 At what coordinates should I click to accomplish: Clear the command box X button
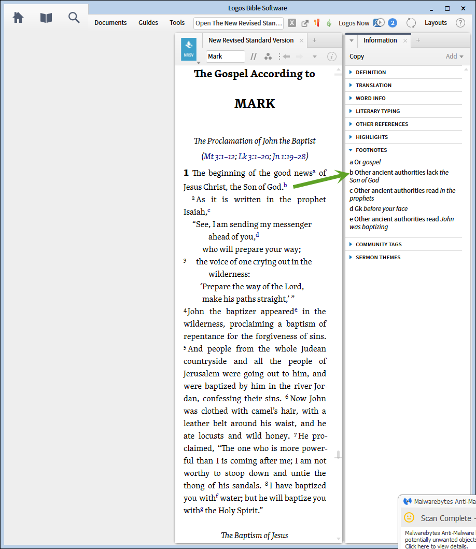point(292,23)
